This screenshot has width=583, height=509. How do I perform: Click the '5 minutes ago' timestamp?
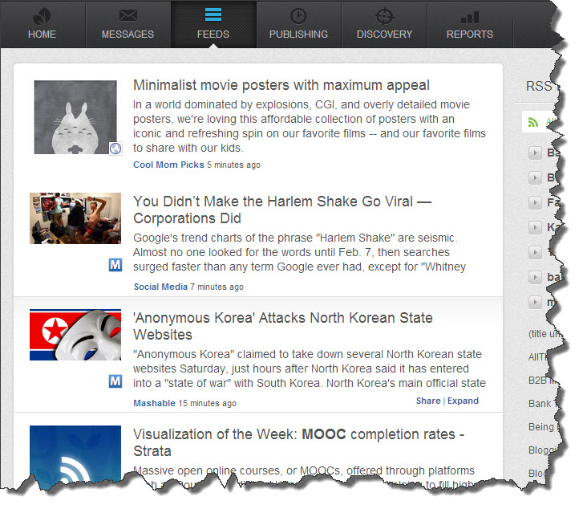(233, 165)
